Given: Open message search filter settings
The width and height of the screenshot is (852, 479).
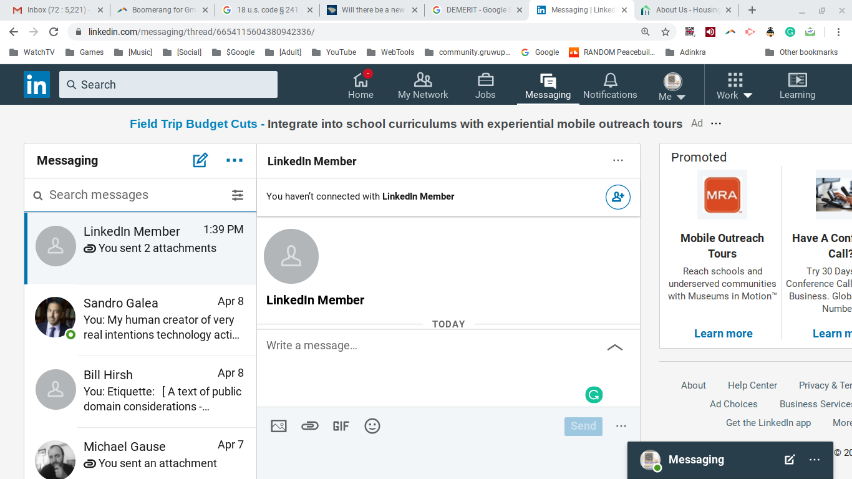Looking at the screenshot, I should [x=238, y=195].
